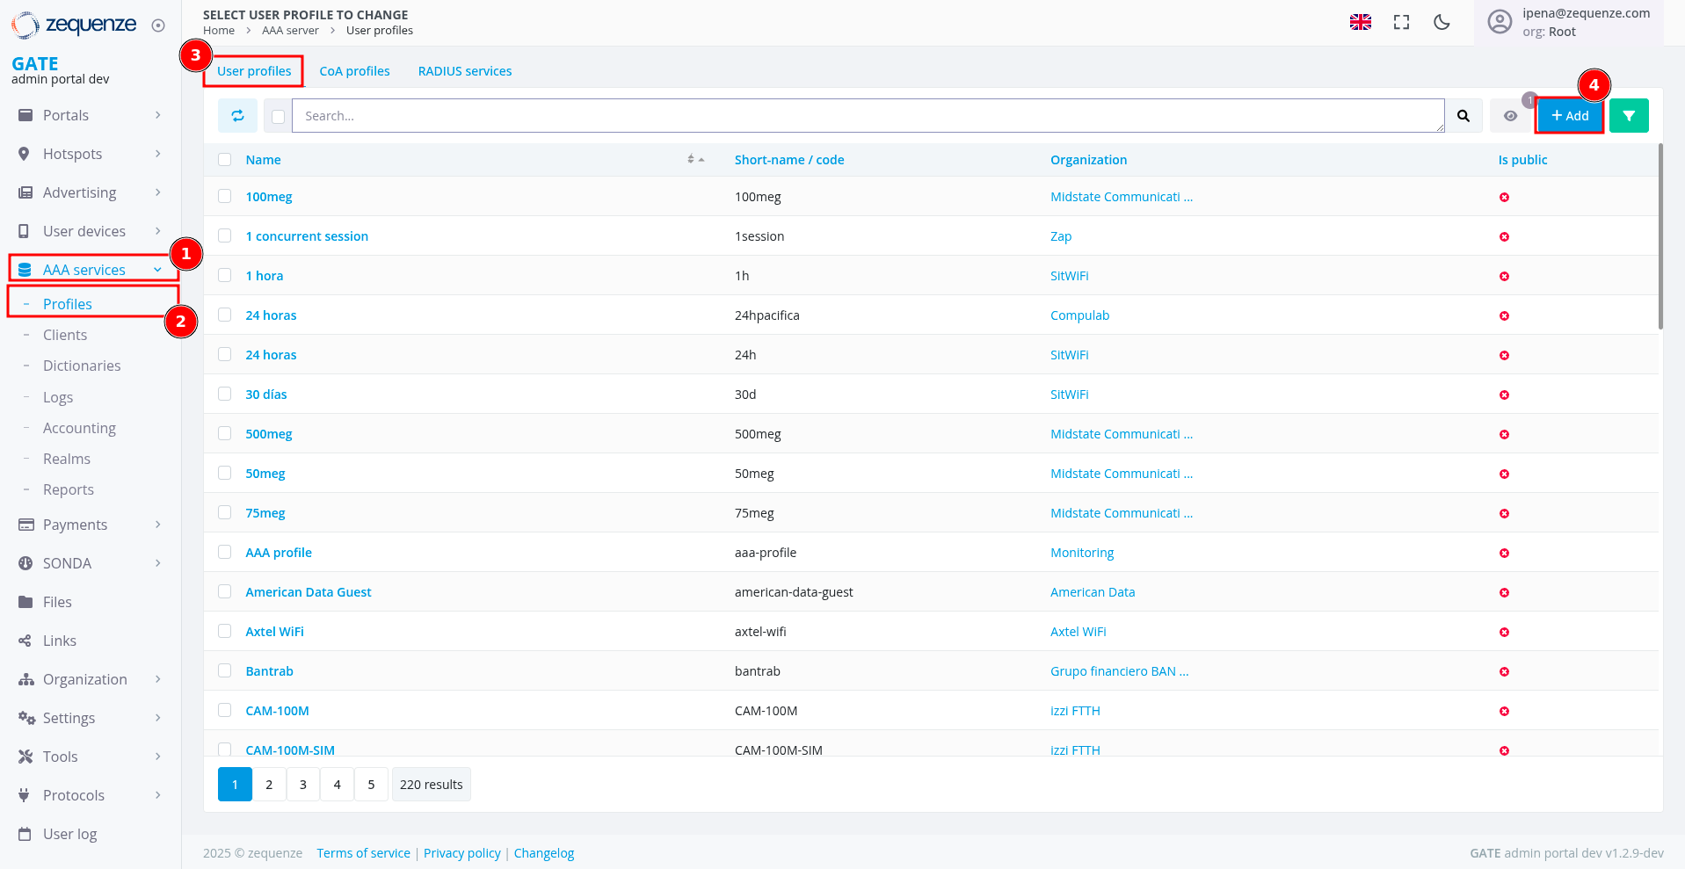Select the AAA profile row checkbox
The image size is (1685, 869).
(x=225, y=553)
